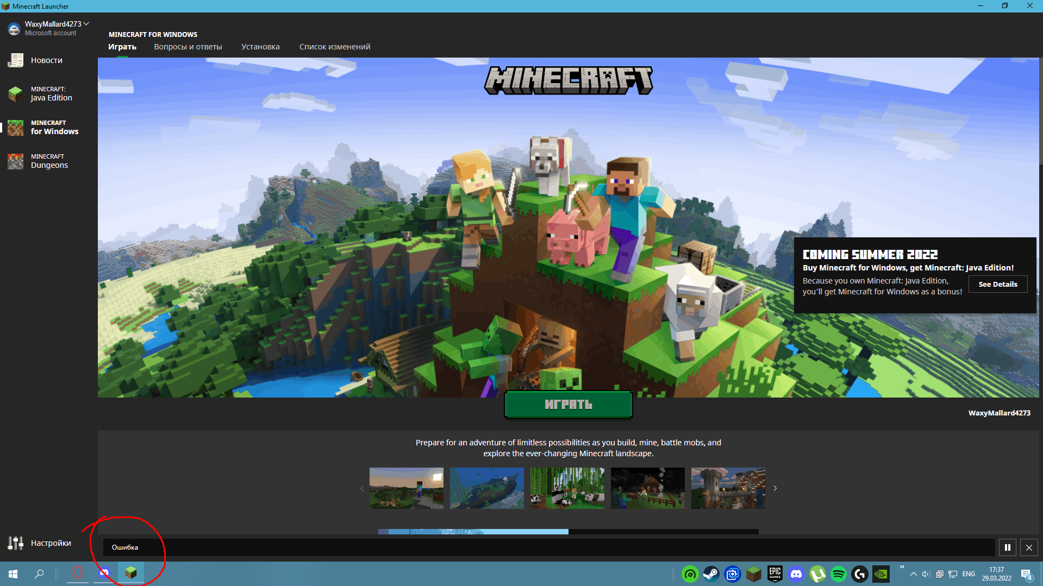
Task: Click the WaxyMallard4273 account avatar
Action: [14, 29]
